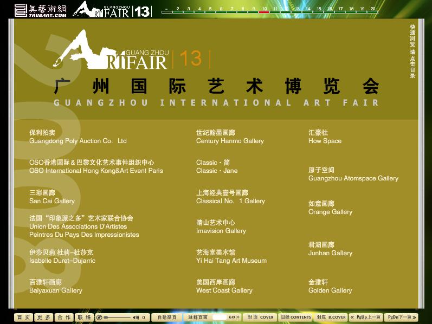
Task: Click the TrueArt.com logo in header
Action: [41, 11]
